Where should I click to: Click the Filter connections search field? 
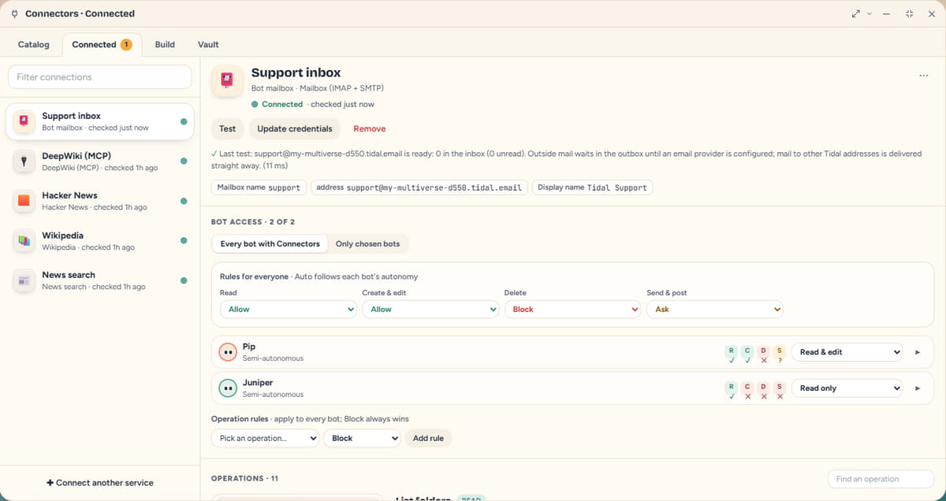point(100,77)
